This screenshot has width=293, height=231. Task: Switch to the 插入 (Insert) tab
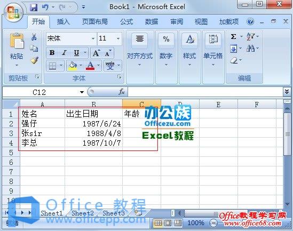63,22
